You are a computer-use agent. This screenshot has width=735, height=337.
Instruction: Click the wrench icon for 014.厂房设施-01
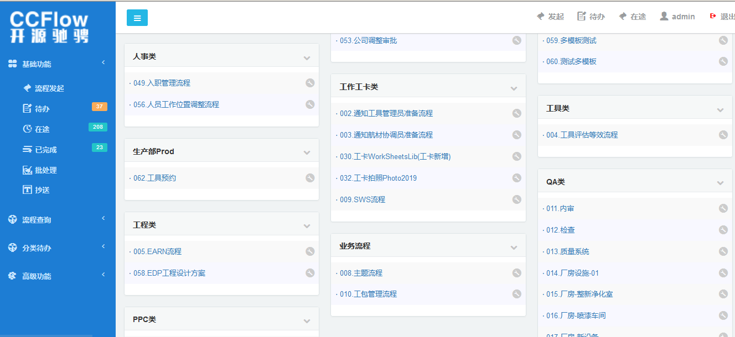point(723,273)
